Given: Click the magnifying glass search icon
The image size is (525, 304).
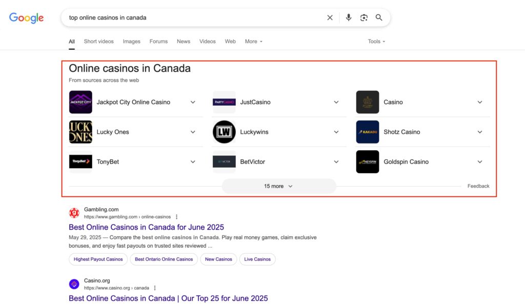Looking at the screenshot, I should click(379, 17).
